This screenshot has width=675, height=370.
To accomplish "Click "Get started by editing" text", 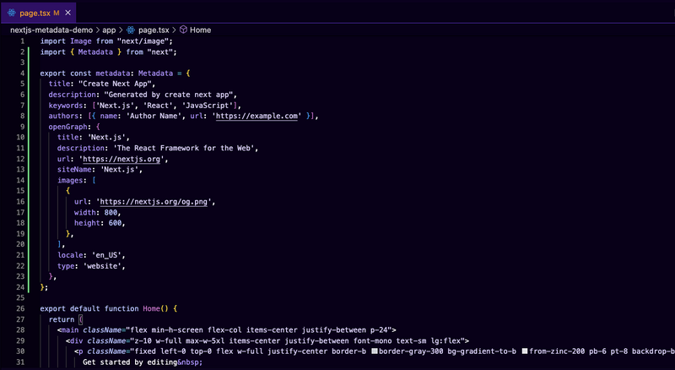I will [x=130, y=362].
